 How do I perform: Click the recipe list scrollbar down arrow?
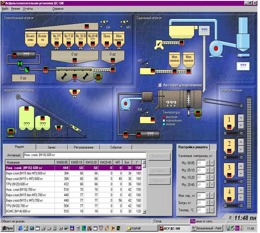(x=144, y=212)
